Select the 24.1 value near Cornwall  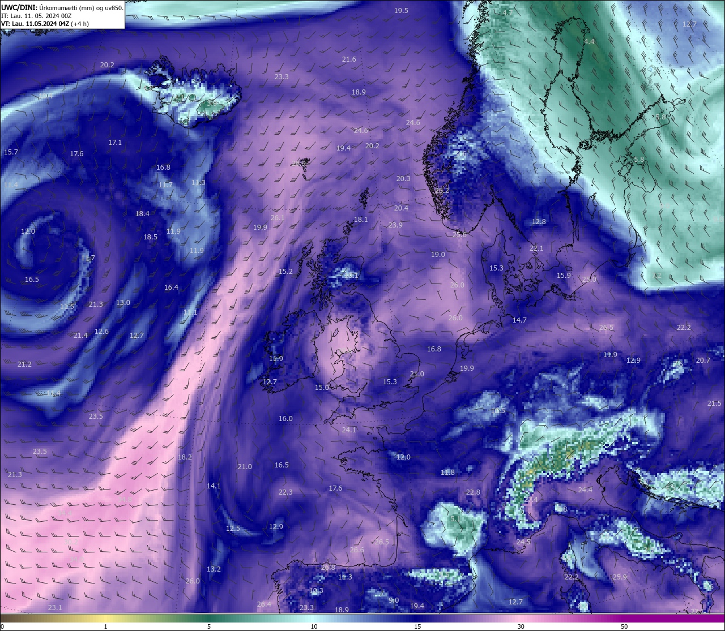coord(349,430)
